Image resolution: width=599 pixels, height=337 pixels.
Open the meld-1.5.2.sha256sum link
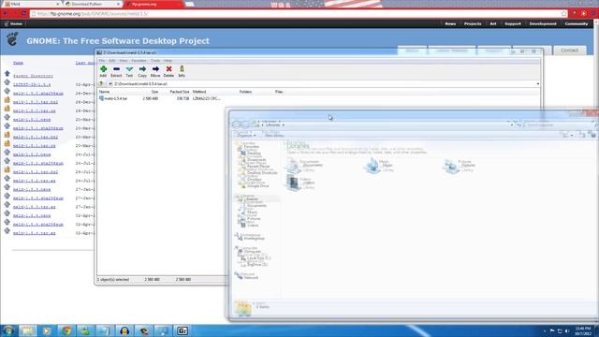(x=38, y=163)
